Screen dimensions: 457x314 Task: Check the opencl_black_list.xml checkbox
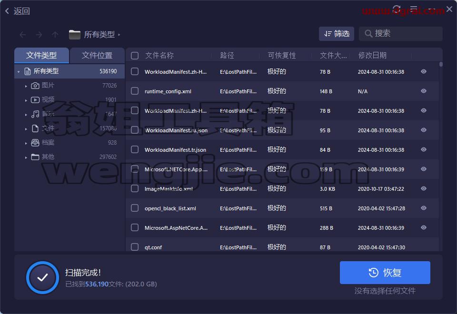coord(135,208)
